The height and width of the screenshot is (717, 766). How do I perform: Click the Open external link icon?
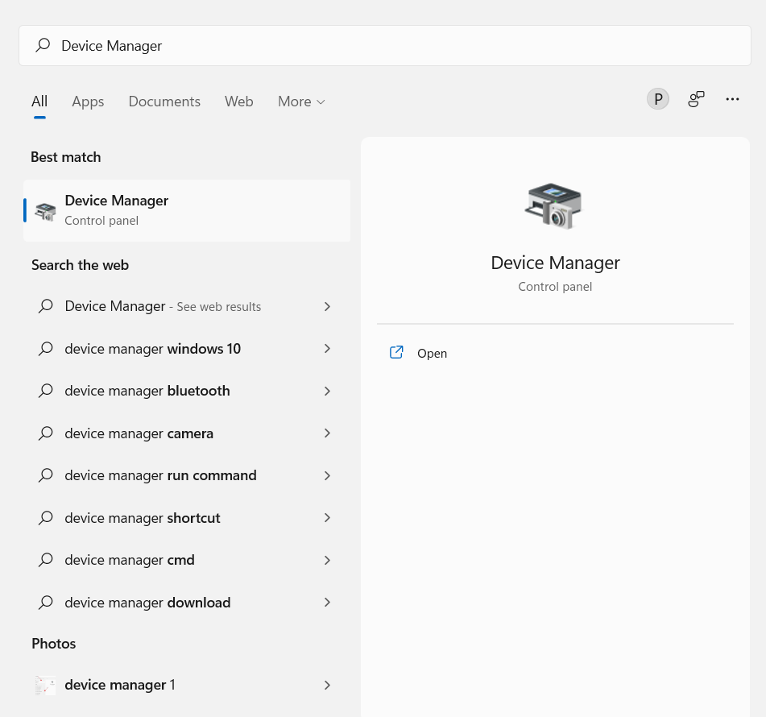click(x=396, y=353)
